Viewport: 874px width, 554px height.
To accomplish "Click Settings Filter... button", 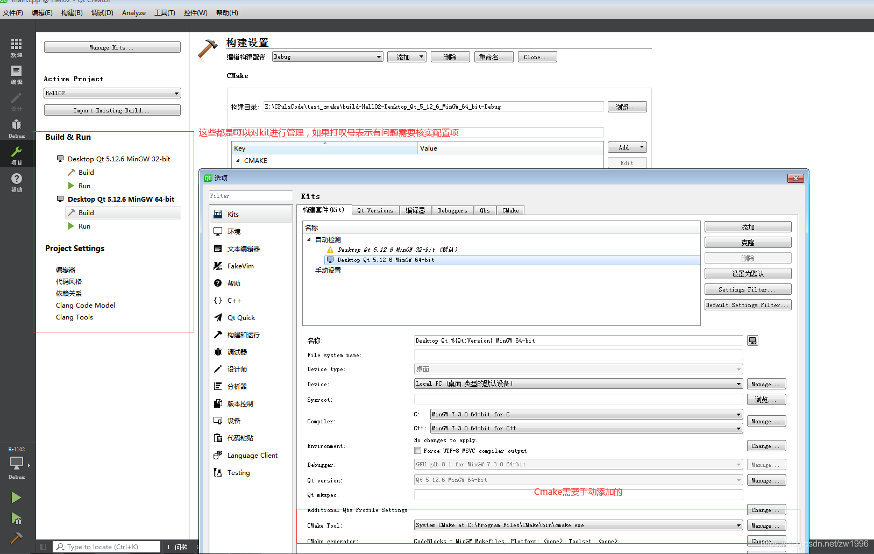I will coord(748,289).
